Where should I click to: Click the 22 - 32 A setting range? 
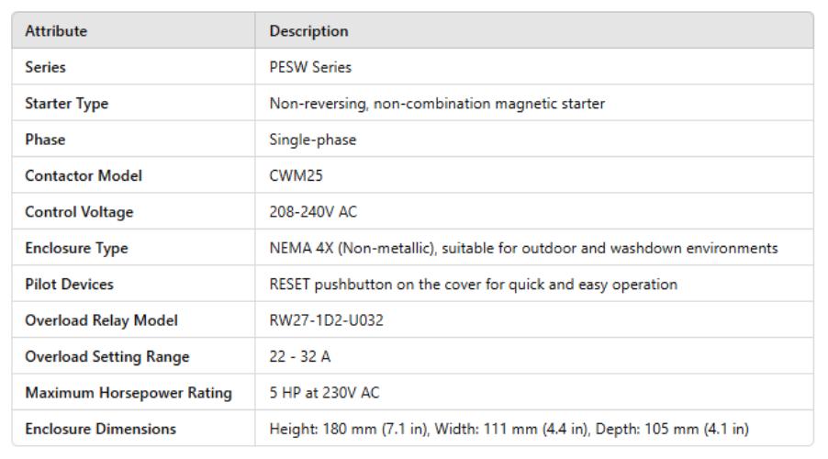click(299, 356)
